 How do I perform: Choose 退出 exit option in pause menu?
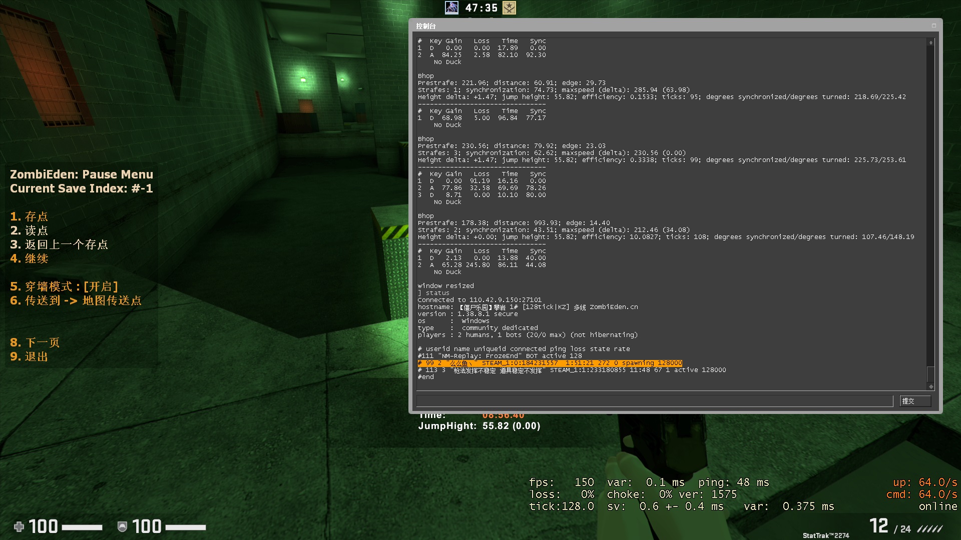29,356
